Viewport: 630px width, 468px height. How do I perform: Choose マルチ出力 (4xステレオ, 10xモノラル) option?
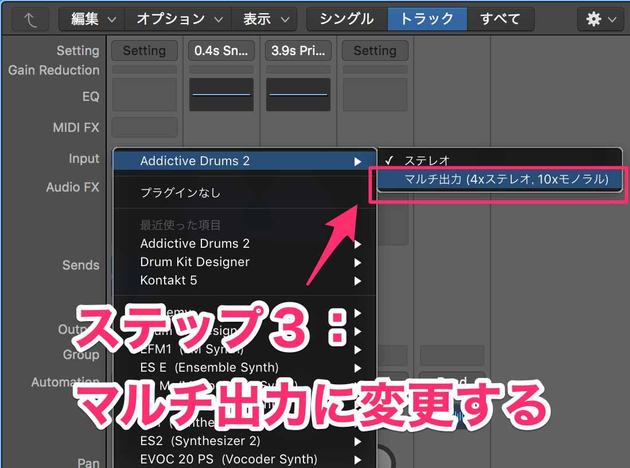pyautogui.click(x=500, y=179)
